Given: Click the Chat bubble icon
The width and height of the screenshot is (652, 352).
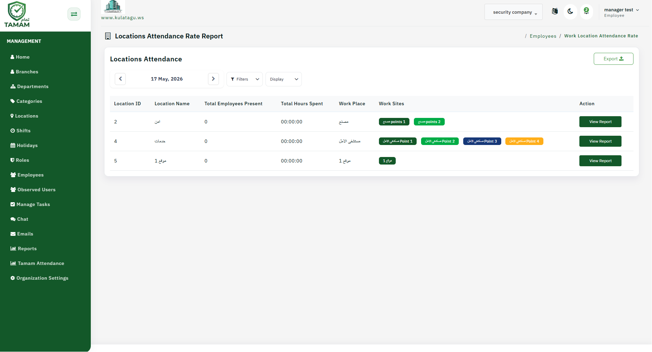Looking at the screenshot, I should click(x=13, y=219).
